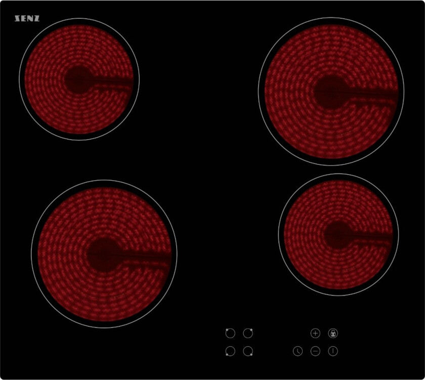Click the SENZ brand logo
The height and width of the screenshot is (380, 425).
[26, 19]
